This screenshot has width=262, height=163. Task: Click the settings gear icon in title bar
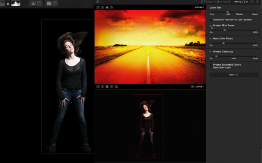pyautogui.click(x=98, y=2)
